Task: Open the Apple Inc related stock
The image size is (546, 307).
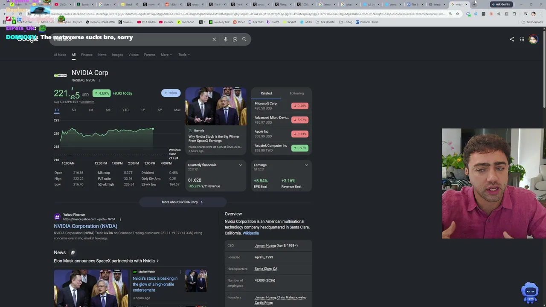Action: [281, 134]
